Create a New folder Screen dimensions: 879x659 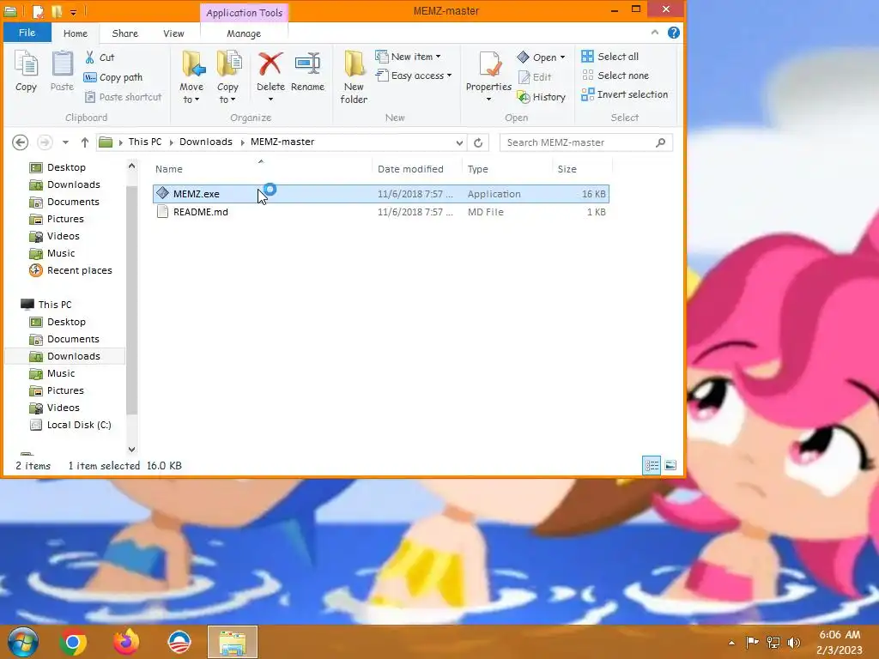[354, 77]
